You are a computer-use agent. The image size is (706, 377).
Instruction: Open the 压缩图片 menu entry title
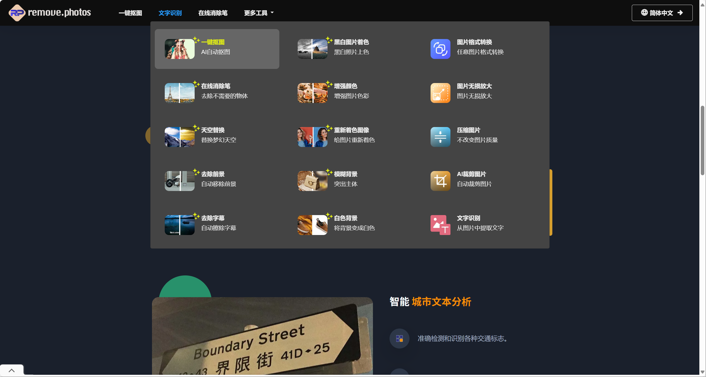point(468,130)
